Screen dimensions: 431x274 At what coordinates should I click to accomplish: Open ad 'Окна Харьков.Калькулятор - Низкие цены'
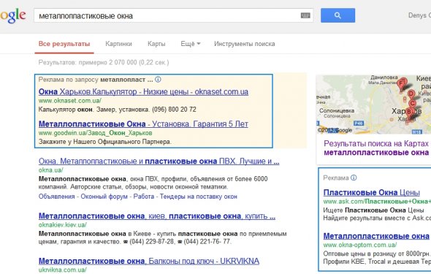[x=143, y=91]
